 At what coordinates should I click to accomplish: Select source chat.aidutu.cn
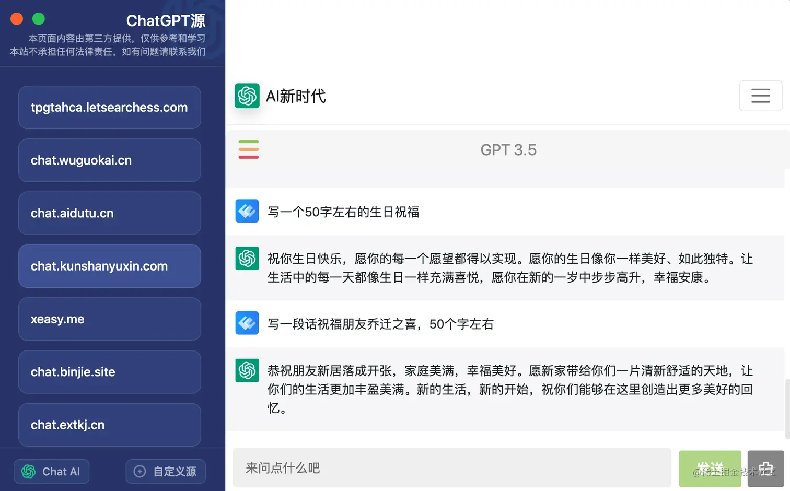pyautogui.click(x=110, y=213)
